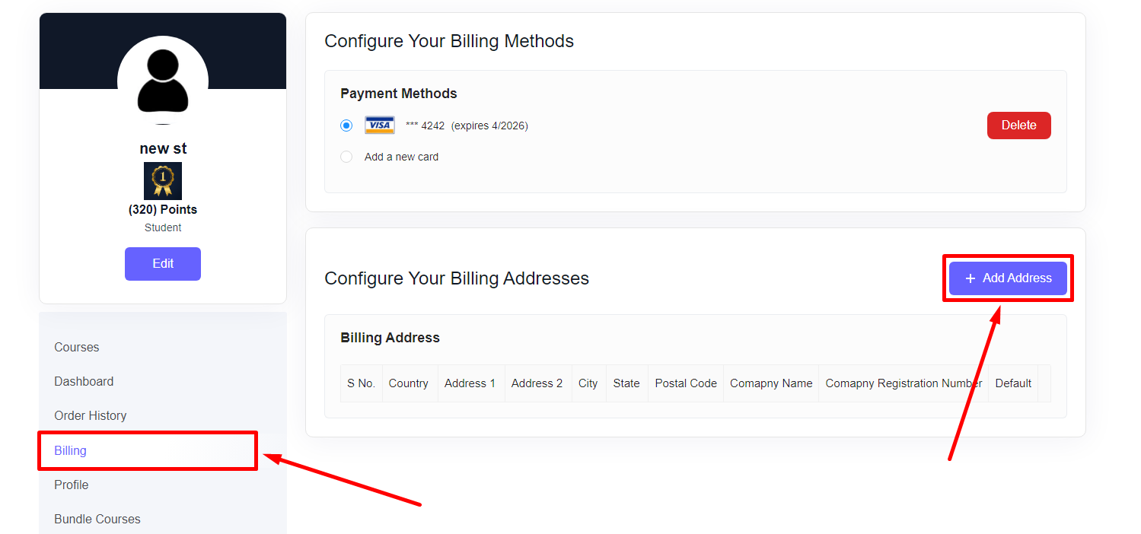Click the Configure Your Billing Methods heading
This screenshot has width=1141, height=534.
pyautogui.click(x=449, y=41)
